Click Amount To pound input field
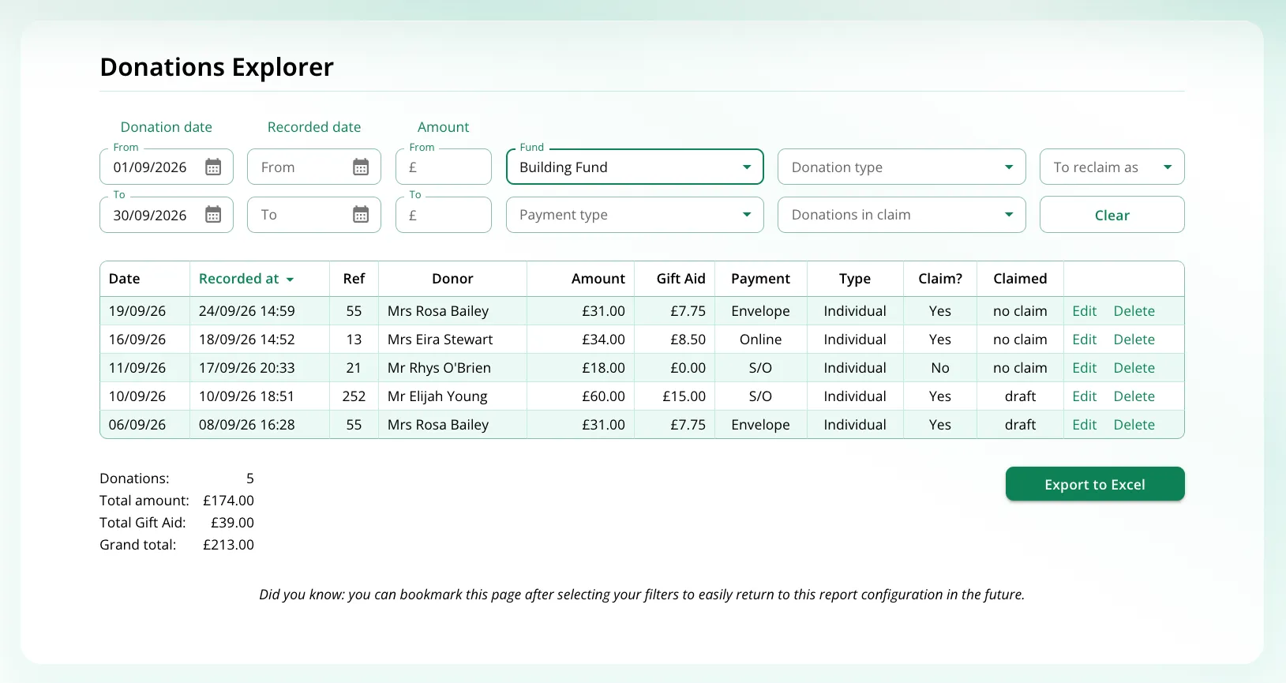Viewport: 1286px width, 683px height. coord(444,215)
